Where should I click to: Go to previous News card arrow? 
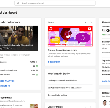point(86,22)
